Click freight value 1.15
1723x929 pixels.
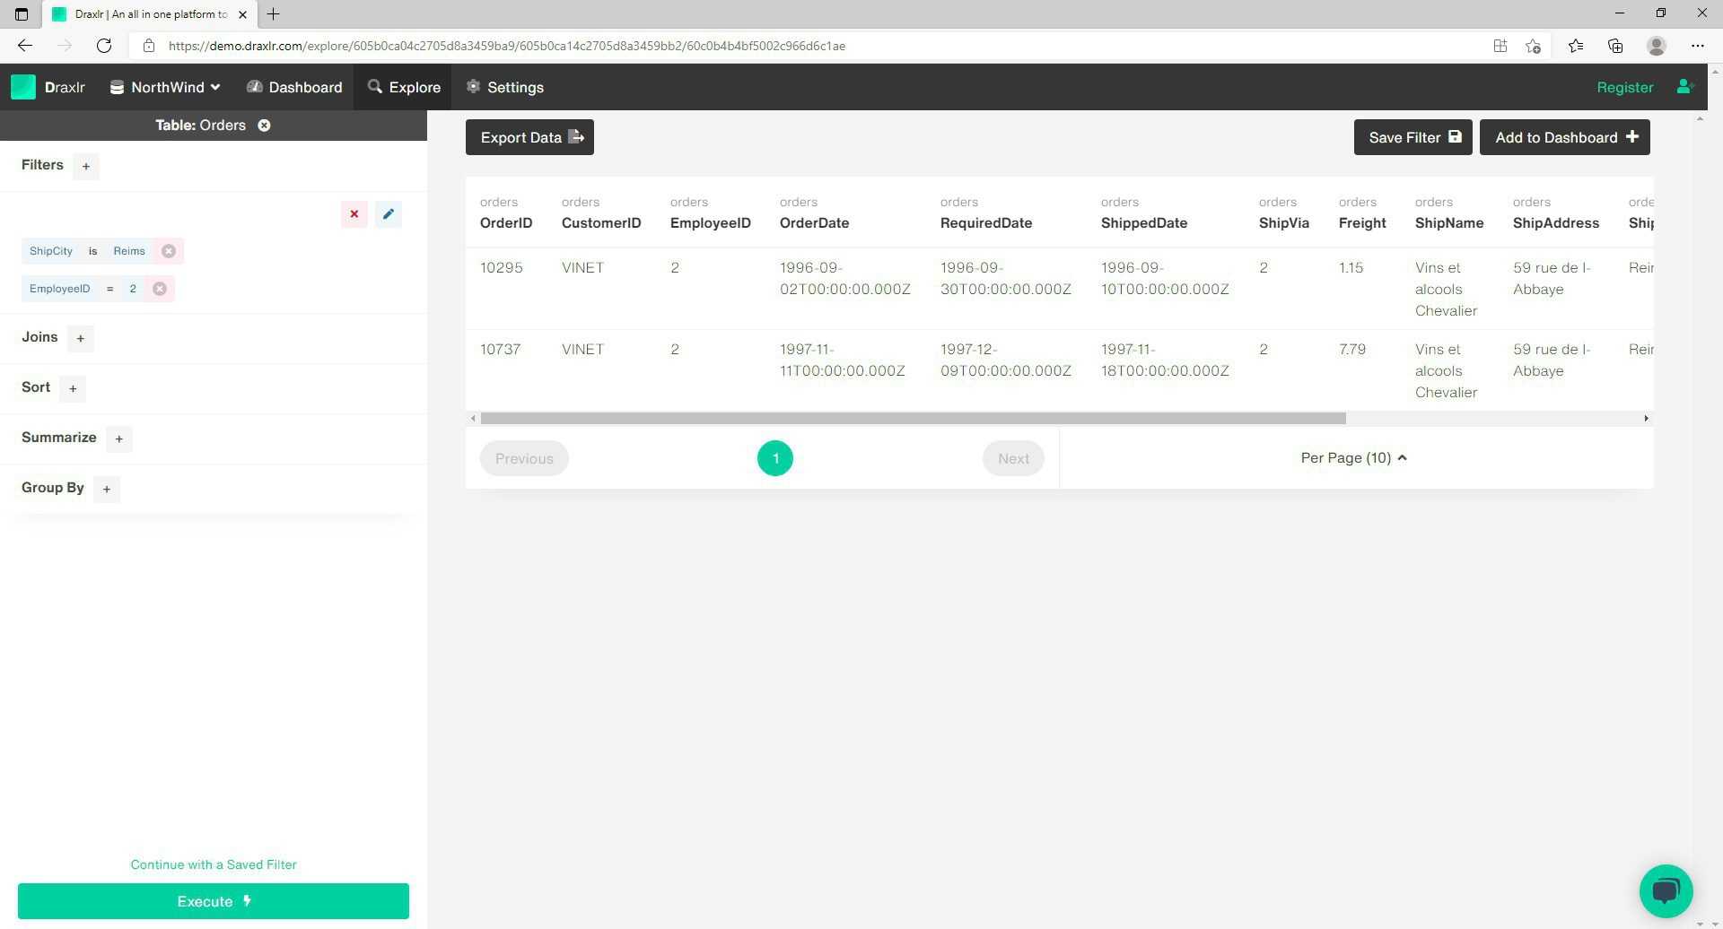pos(1351,268)
